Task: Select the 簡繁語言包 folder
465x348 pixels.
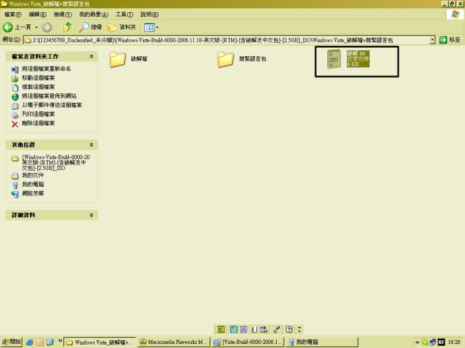Action: (x=242, y=59)
